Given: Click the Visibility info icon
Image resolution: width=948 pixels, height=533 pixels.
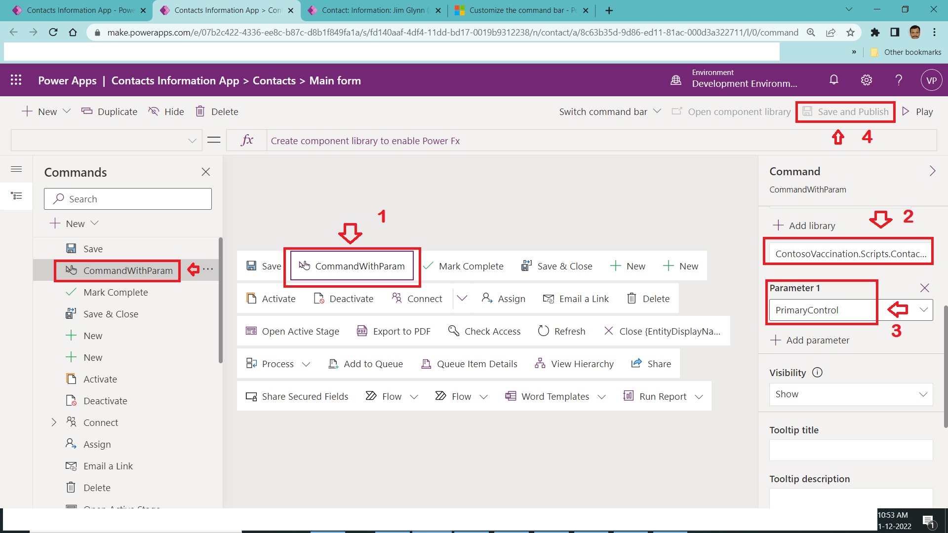Looking at the screenshot, I should click(817, 373).
